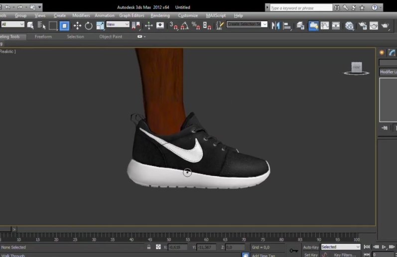Expand the search field arrow in InfoCenter
This screenshot has width=397, height=257.
267,7
